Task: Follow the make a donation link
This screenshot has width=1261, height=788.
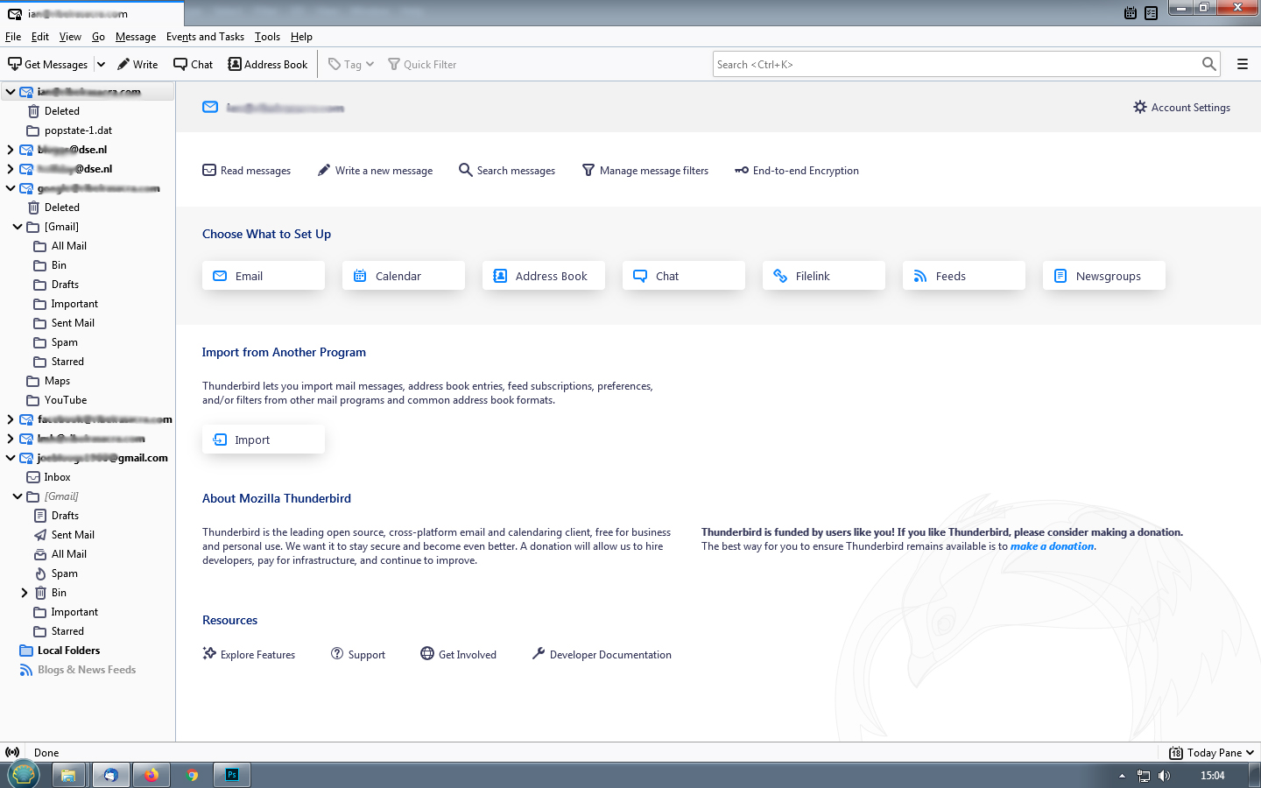Action: [x=1052, y=546]
